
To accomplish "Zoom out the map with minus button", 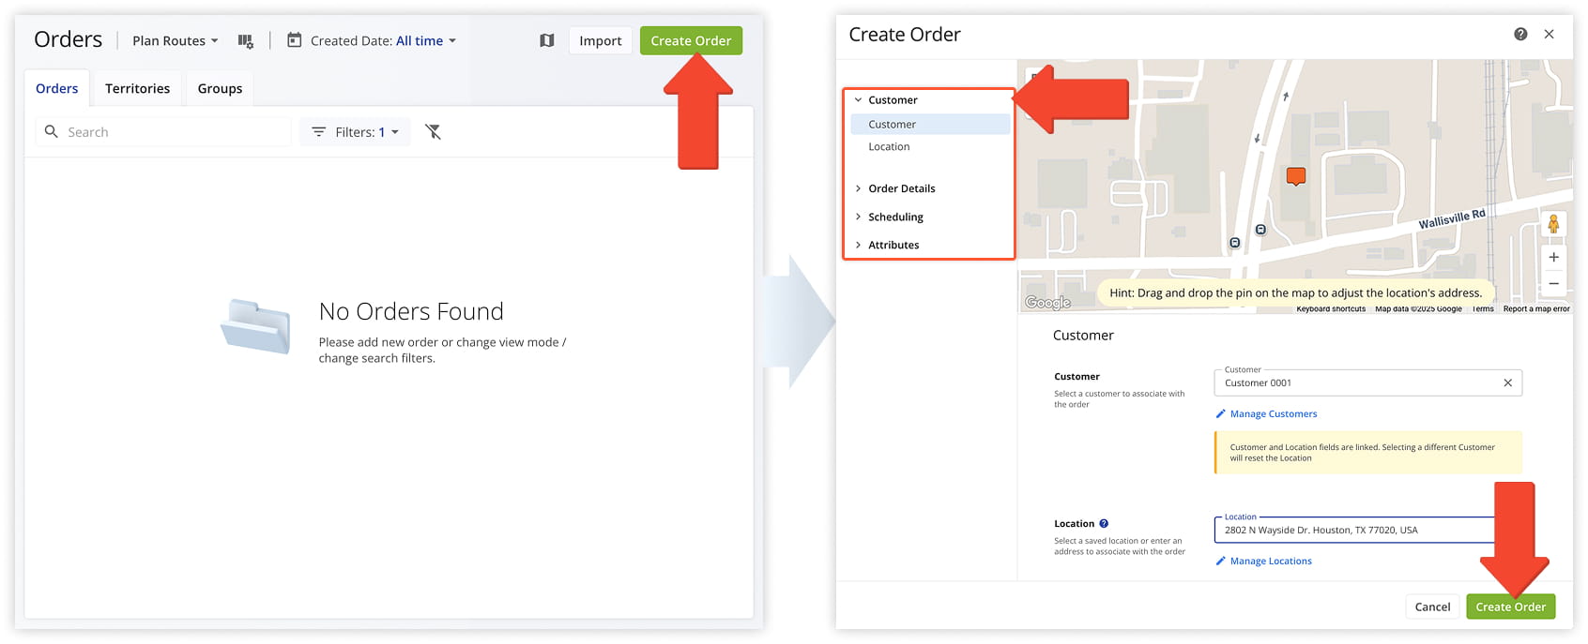I will coord(1553,283).
